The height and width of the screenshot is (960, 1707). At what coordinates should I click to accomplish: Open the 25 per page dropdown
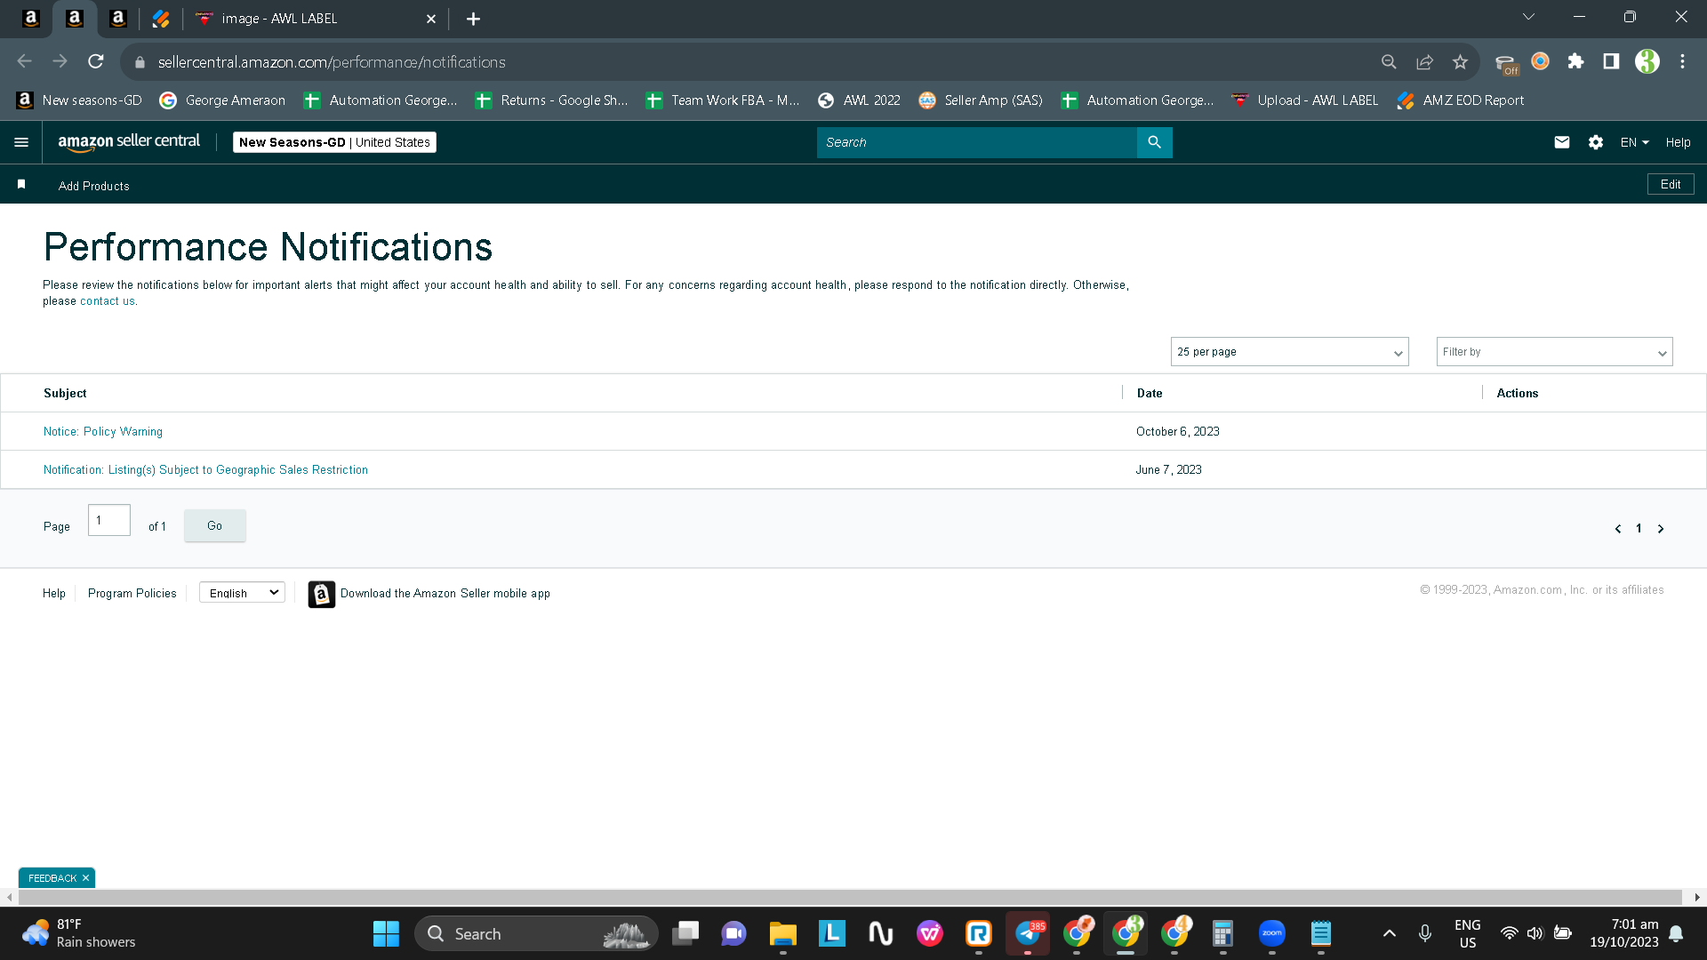click(x=1289, y=352)
